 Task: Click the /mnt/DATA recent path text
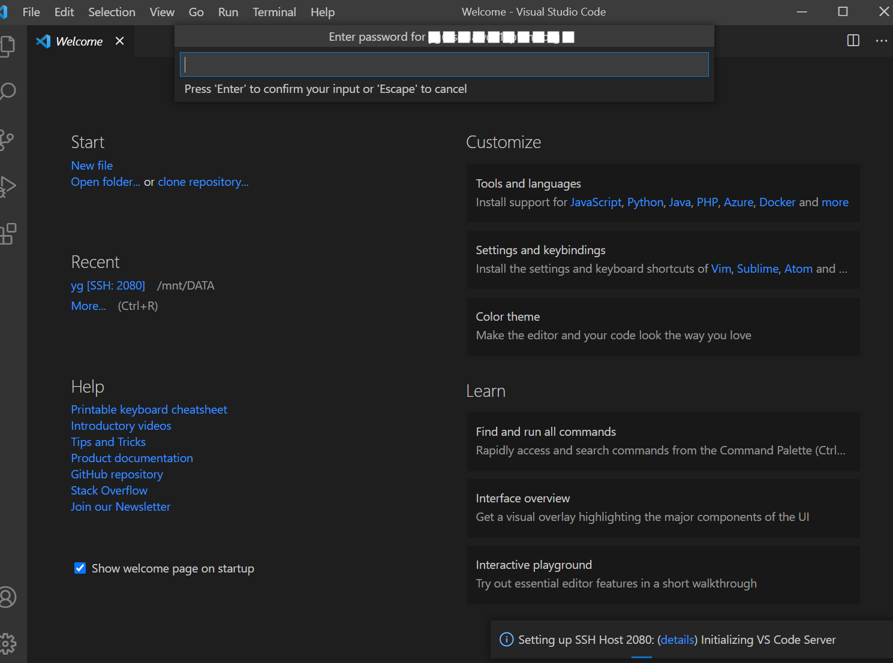click(x=185, y=285)
